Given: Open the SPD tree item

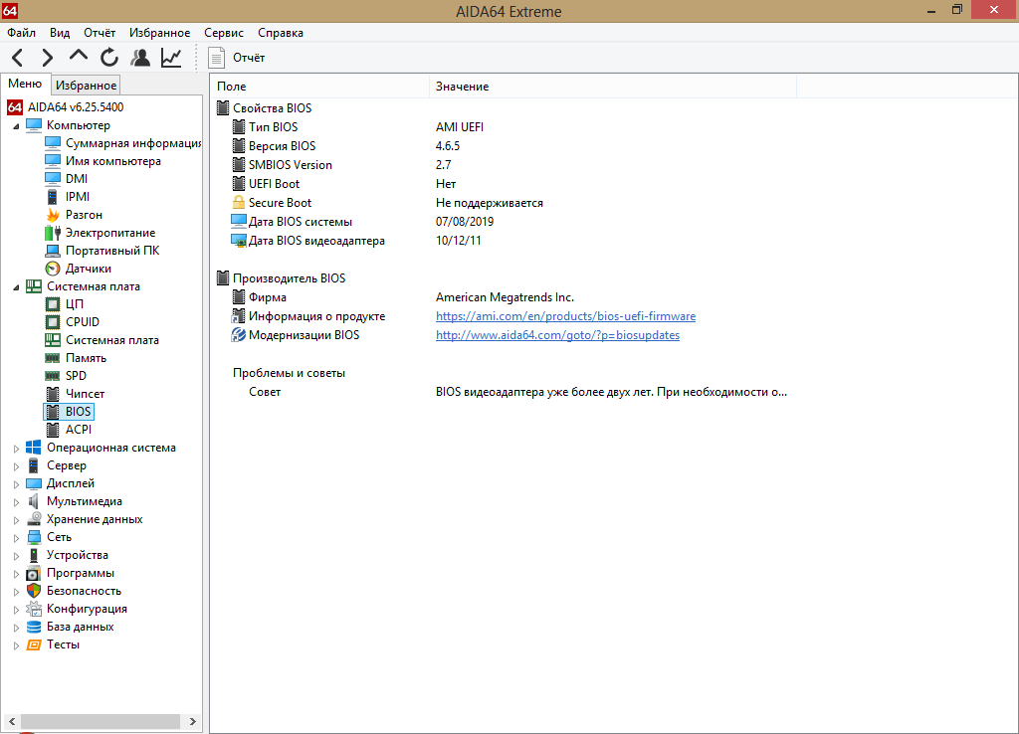Looking at the screenshot, I should 65,375.
